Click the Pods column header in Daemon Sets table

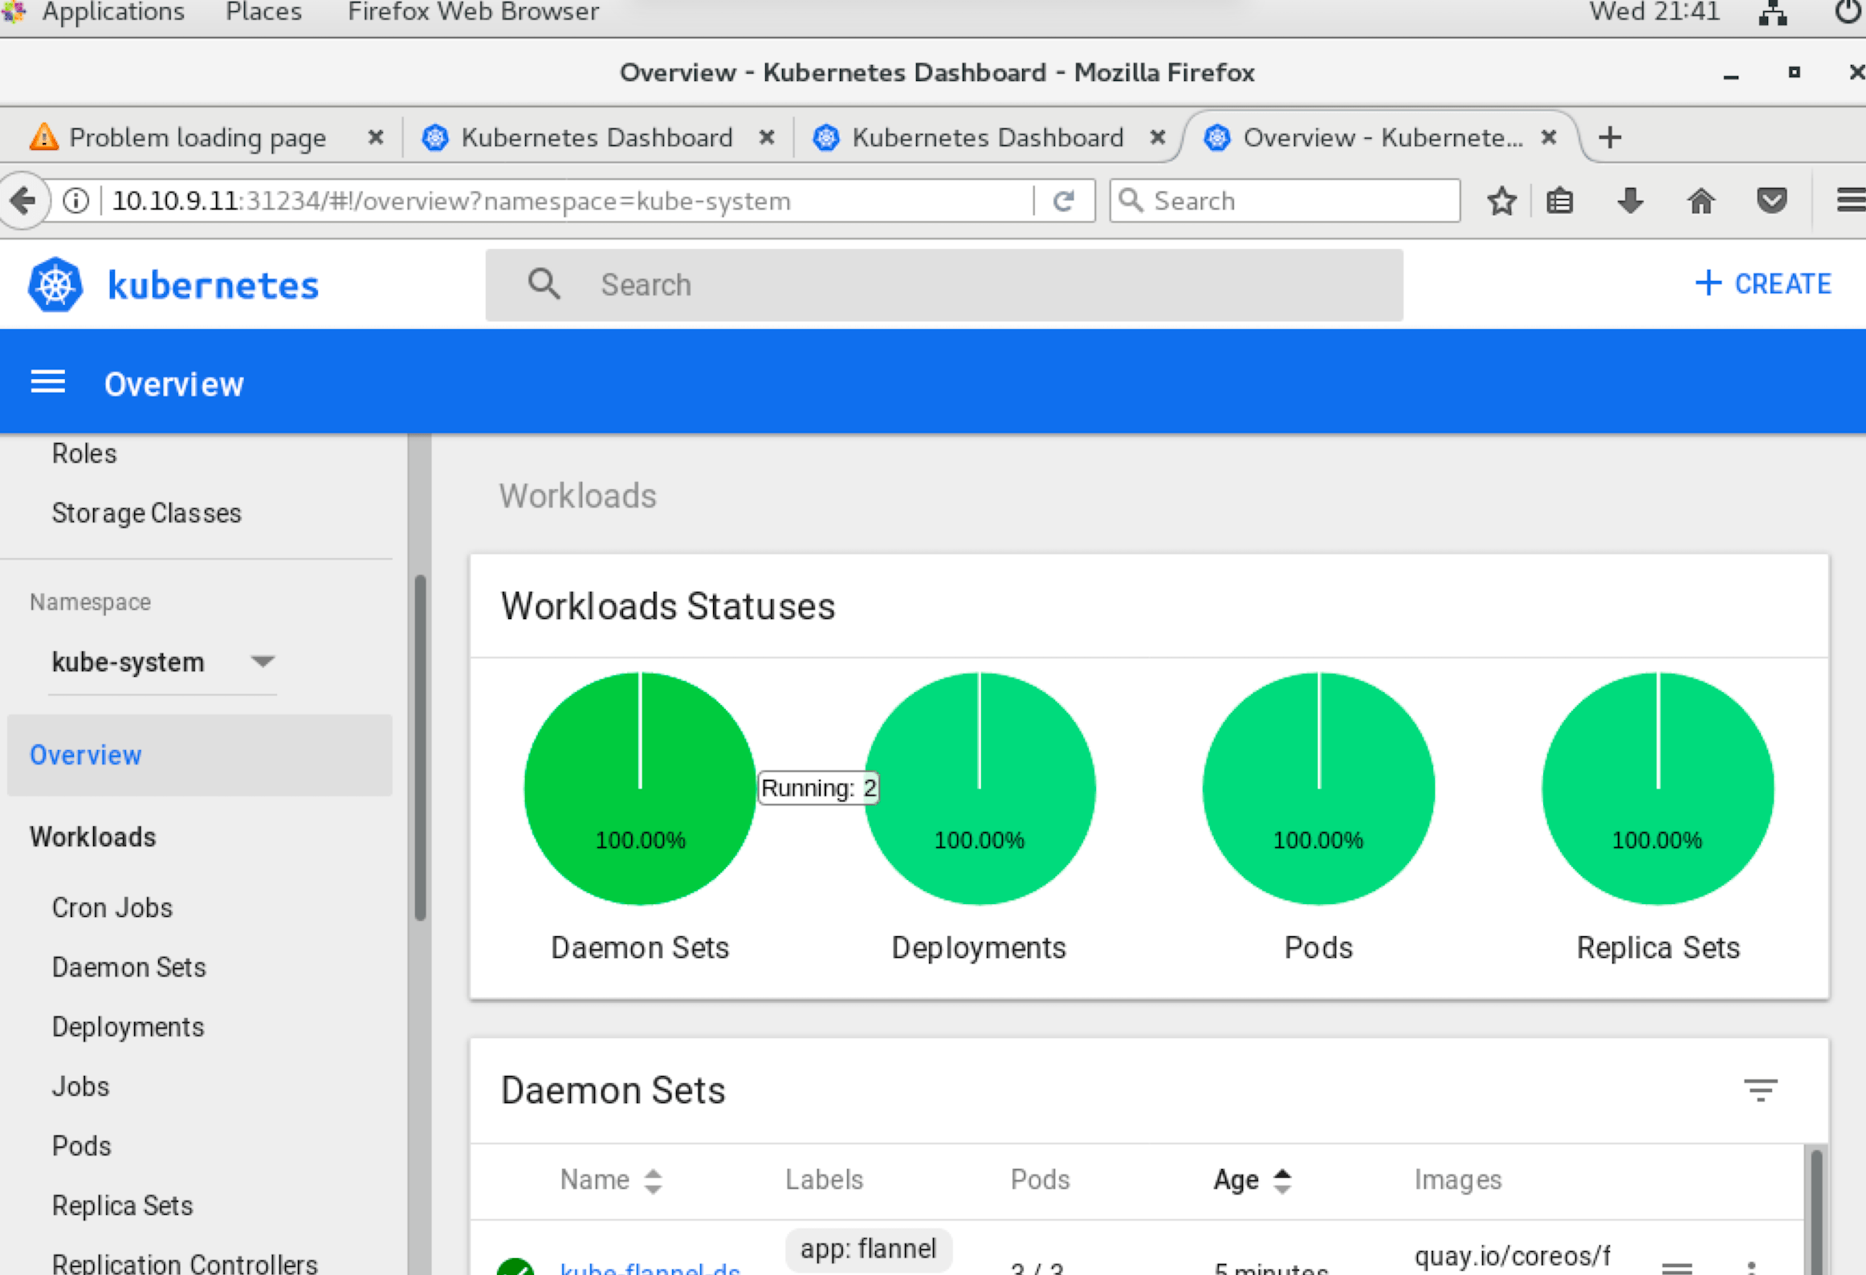point(1041,1179)
